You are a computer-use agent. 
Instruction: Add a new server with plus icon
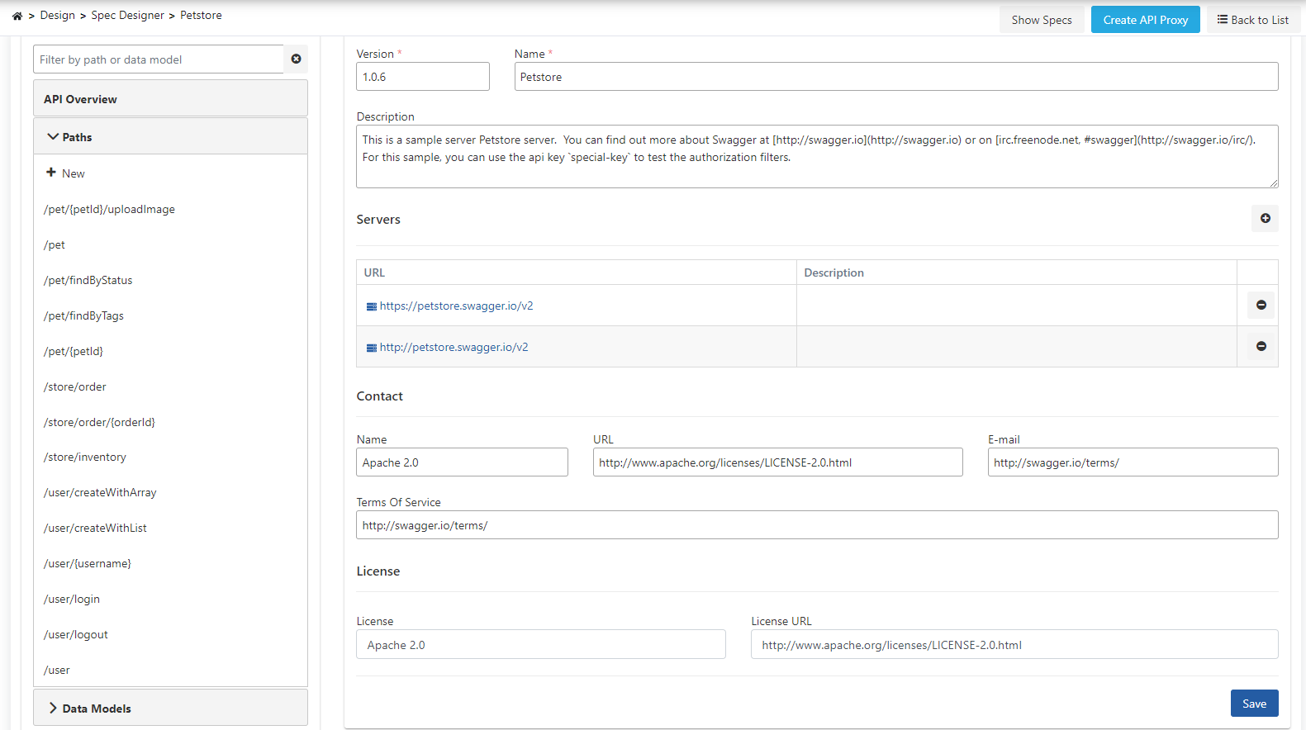tap(1265, 219)
